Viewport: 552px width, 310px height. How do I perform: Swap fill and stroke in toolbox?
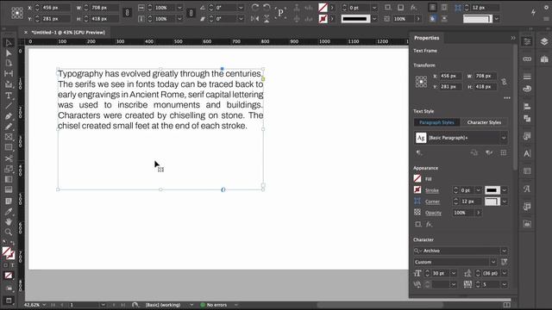12,243
